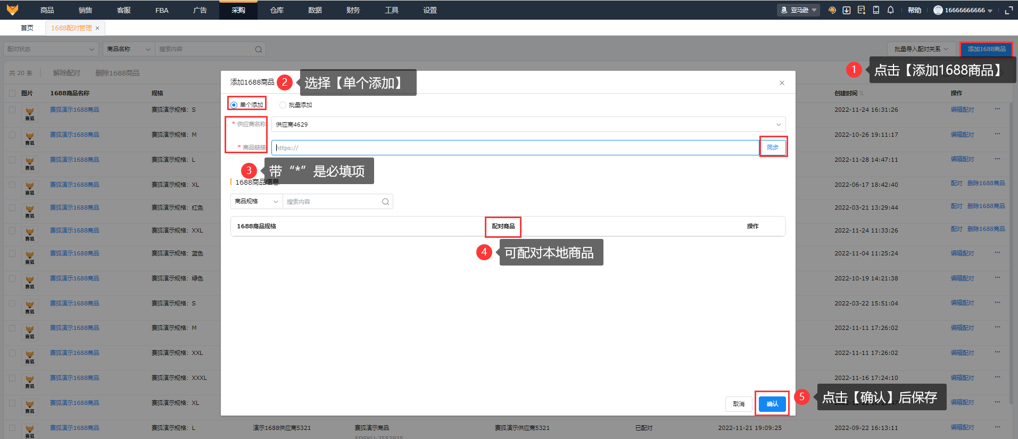Click the mobile phone icon in the header
The width and height of the screenshot is (1018, 439).
[876, 10]
